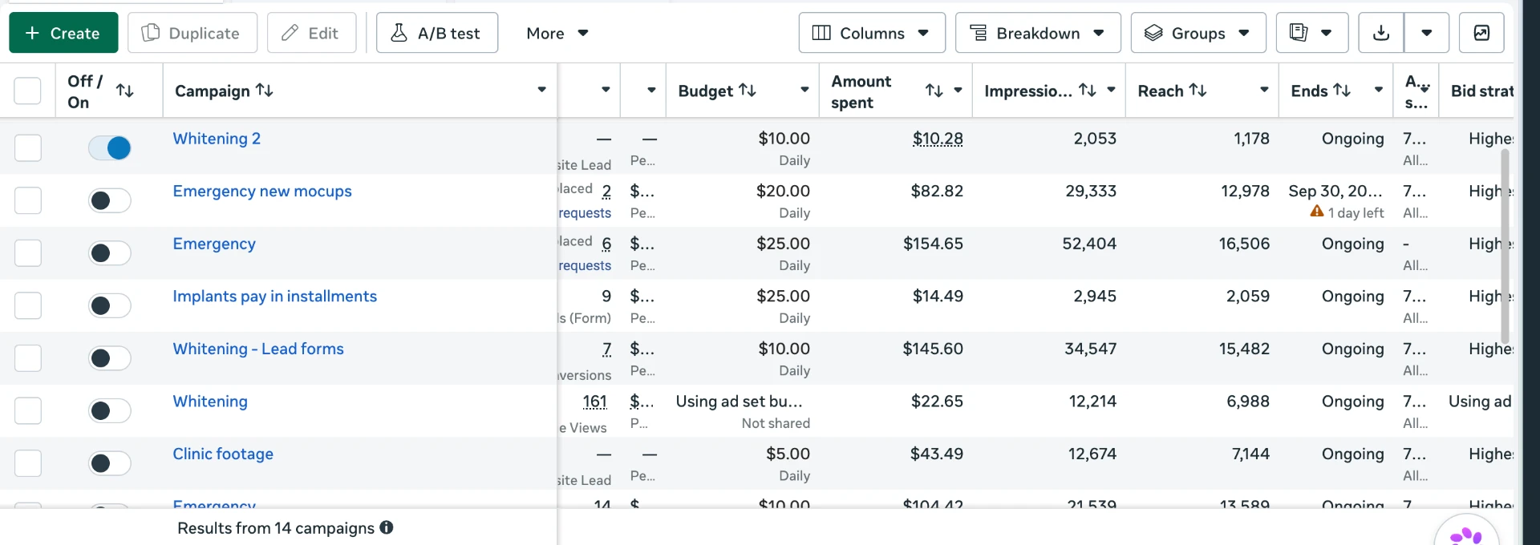Turn on the Emergency campaign toggle

tap(110, 253)
